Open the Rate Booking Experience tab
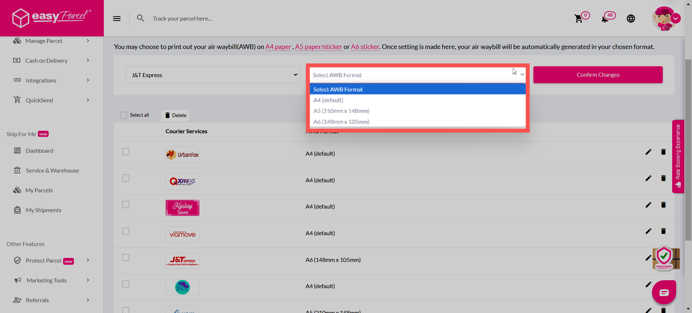The image size is (692, 313). (x=678, y=156)
